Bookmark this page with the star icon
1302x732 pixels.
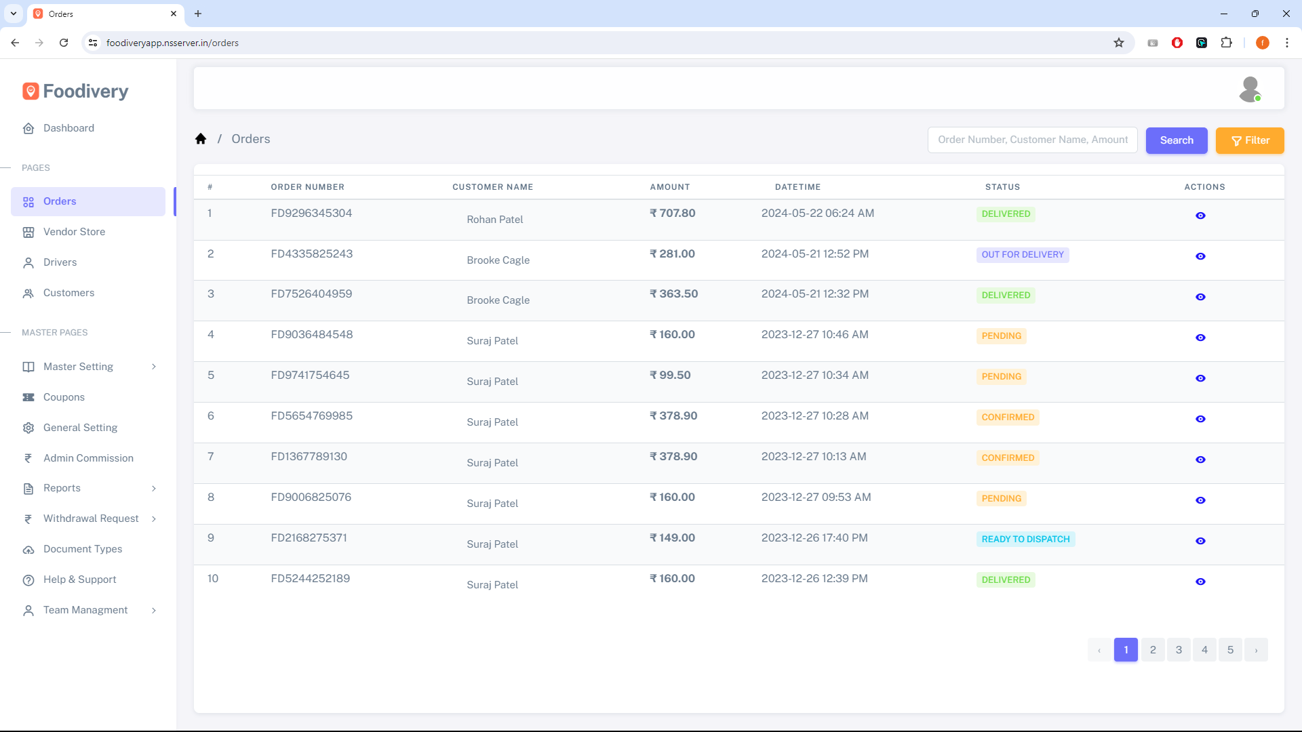point(1119,43)
